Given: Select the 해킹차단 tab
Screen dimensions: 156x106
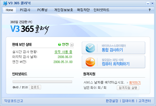Looking at the screenshot, I should (83, 10).
